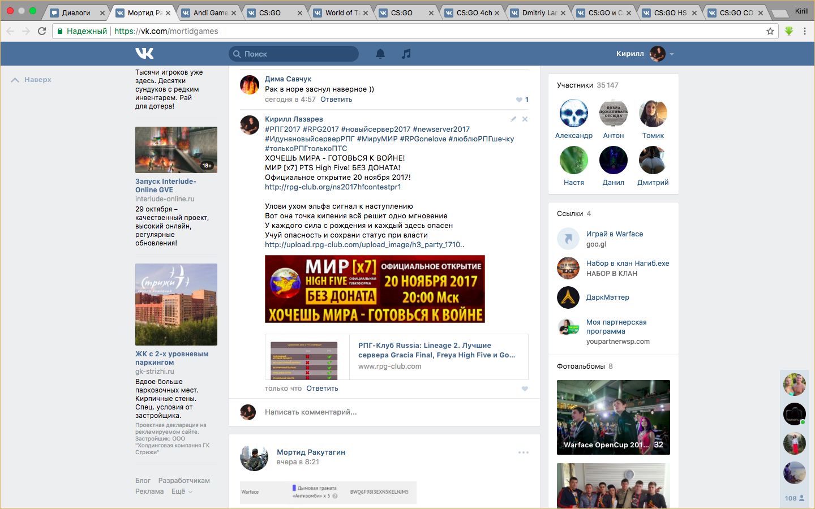
Task: Open the 108 friends online counter
Action: pyautogui.click(x=795, y=498)
